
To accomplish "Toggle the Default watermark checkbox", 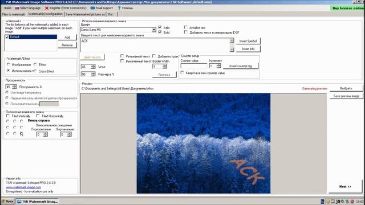I will pyautogui.click(x=7, y=37).
